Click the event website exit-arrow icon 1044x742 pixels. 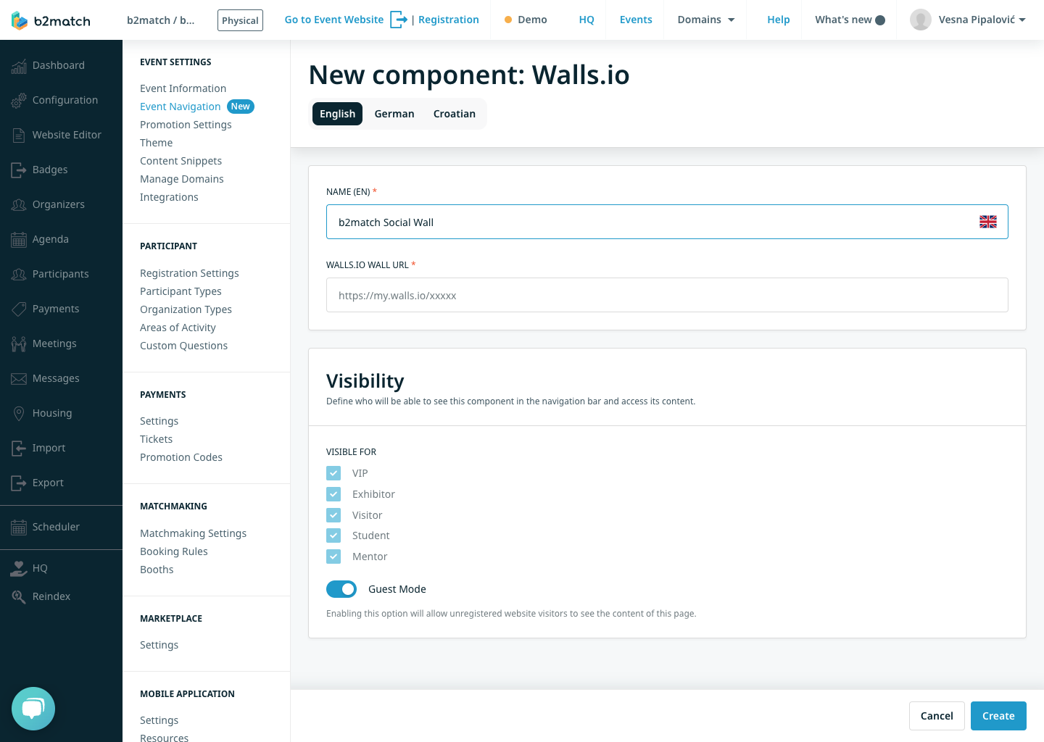click(399, 20)
